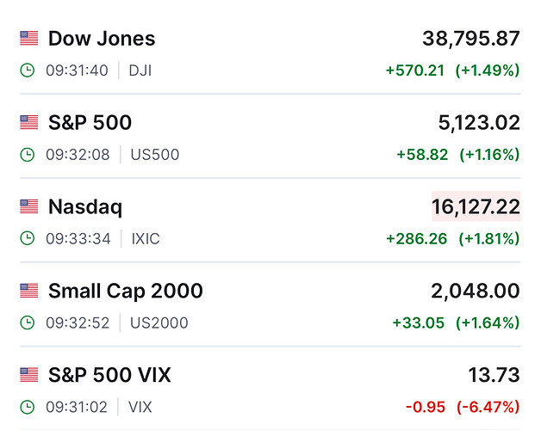
Task: Open the S&P 500 index name link
Action: (x=90, y=123)
